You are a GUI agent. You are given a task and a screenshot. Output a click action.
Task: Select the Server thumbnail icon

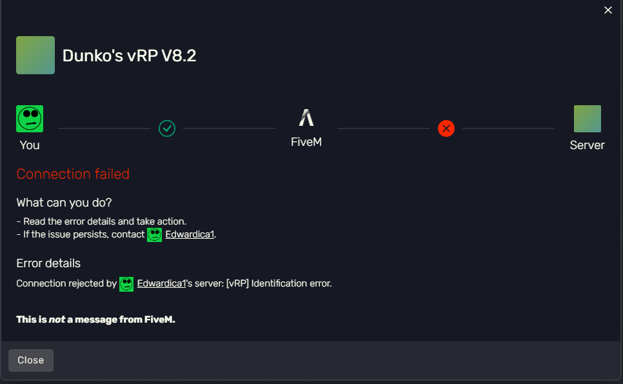coord(587,118)
